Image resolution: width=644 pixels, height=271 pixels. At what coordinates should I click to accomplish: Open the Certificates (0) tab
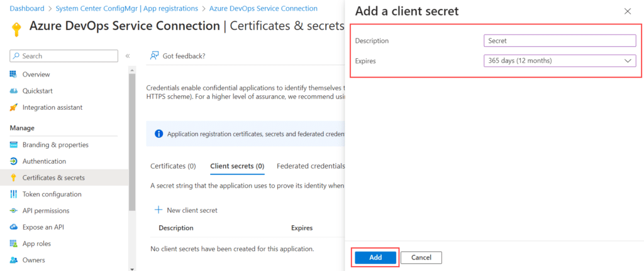click(174, 166)
